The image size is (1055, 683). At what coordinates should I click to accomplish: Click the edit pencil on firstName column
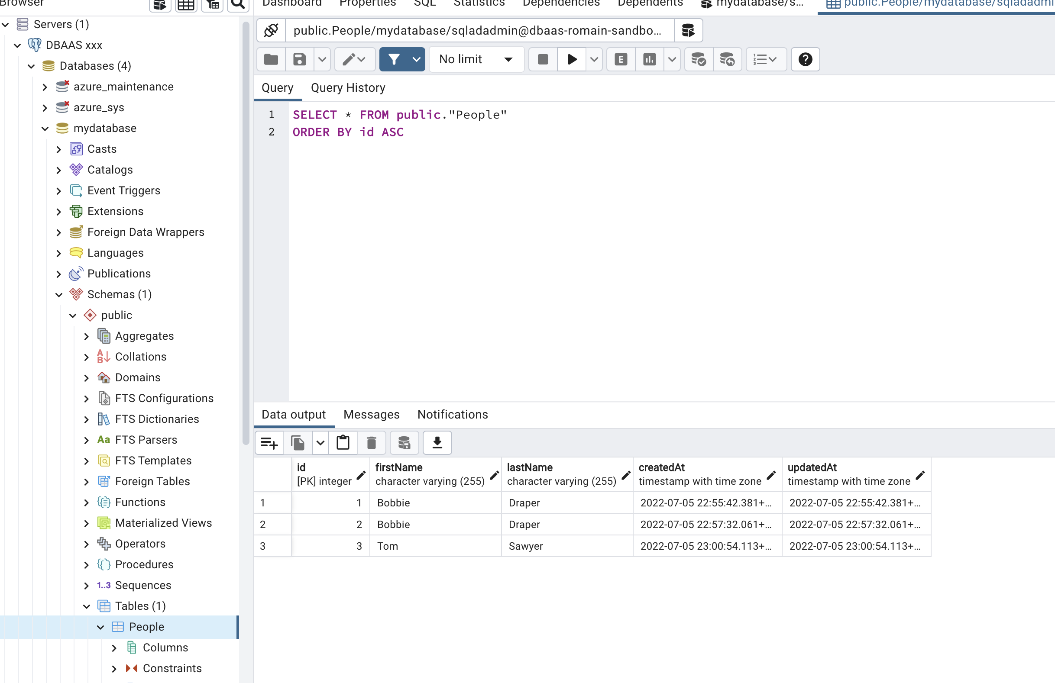click(x=494, y=475)
